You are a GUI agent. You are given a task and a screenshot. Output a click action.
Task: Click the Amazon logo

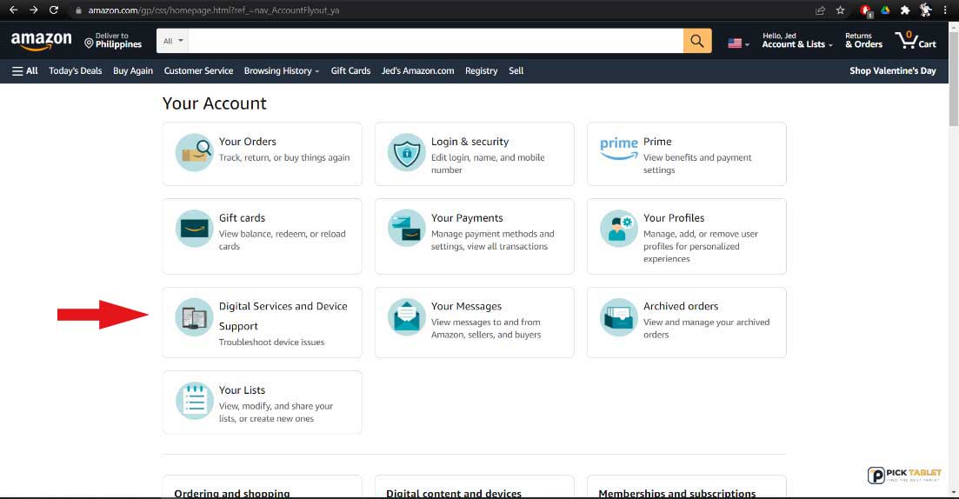click(42, 41)
